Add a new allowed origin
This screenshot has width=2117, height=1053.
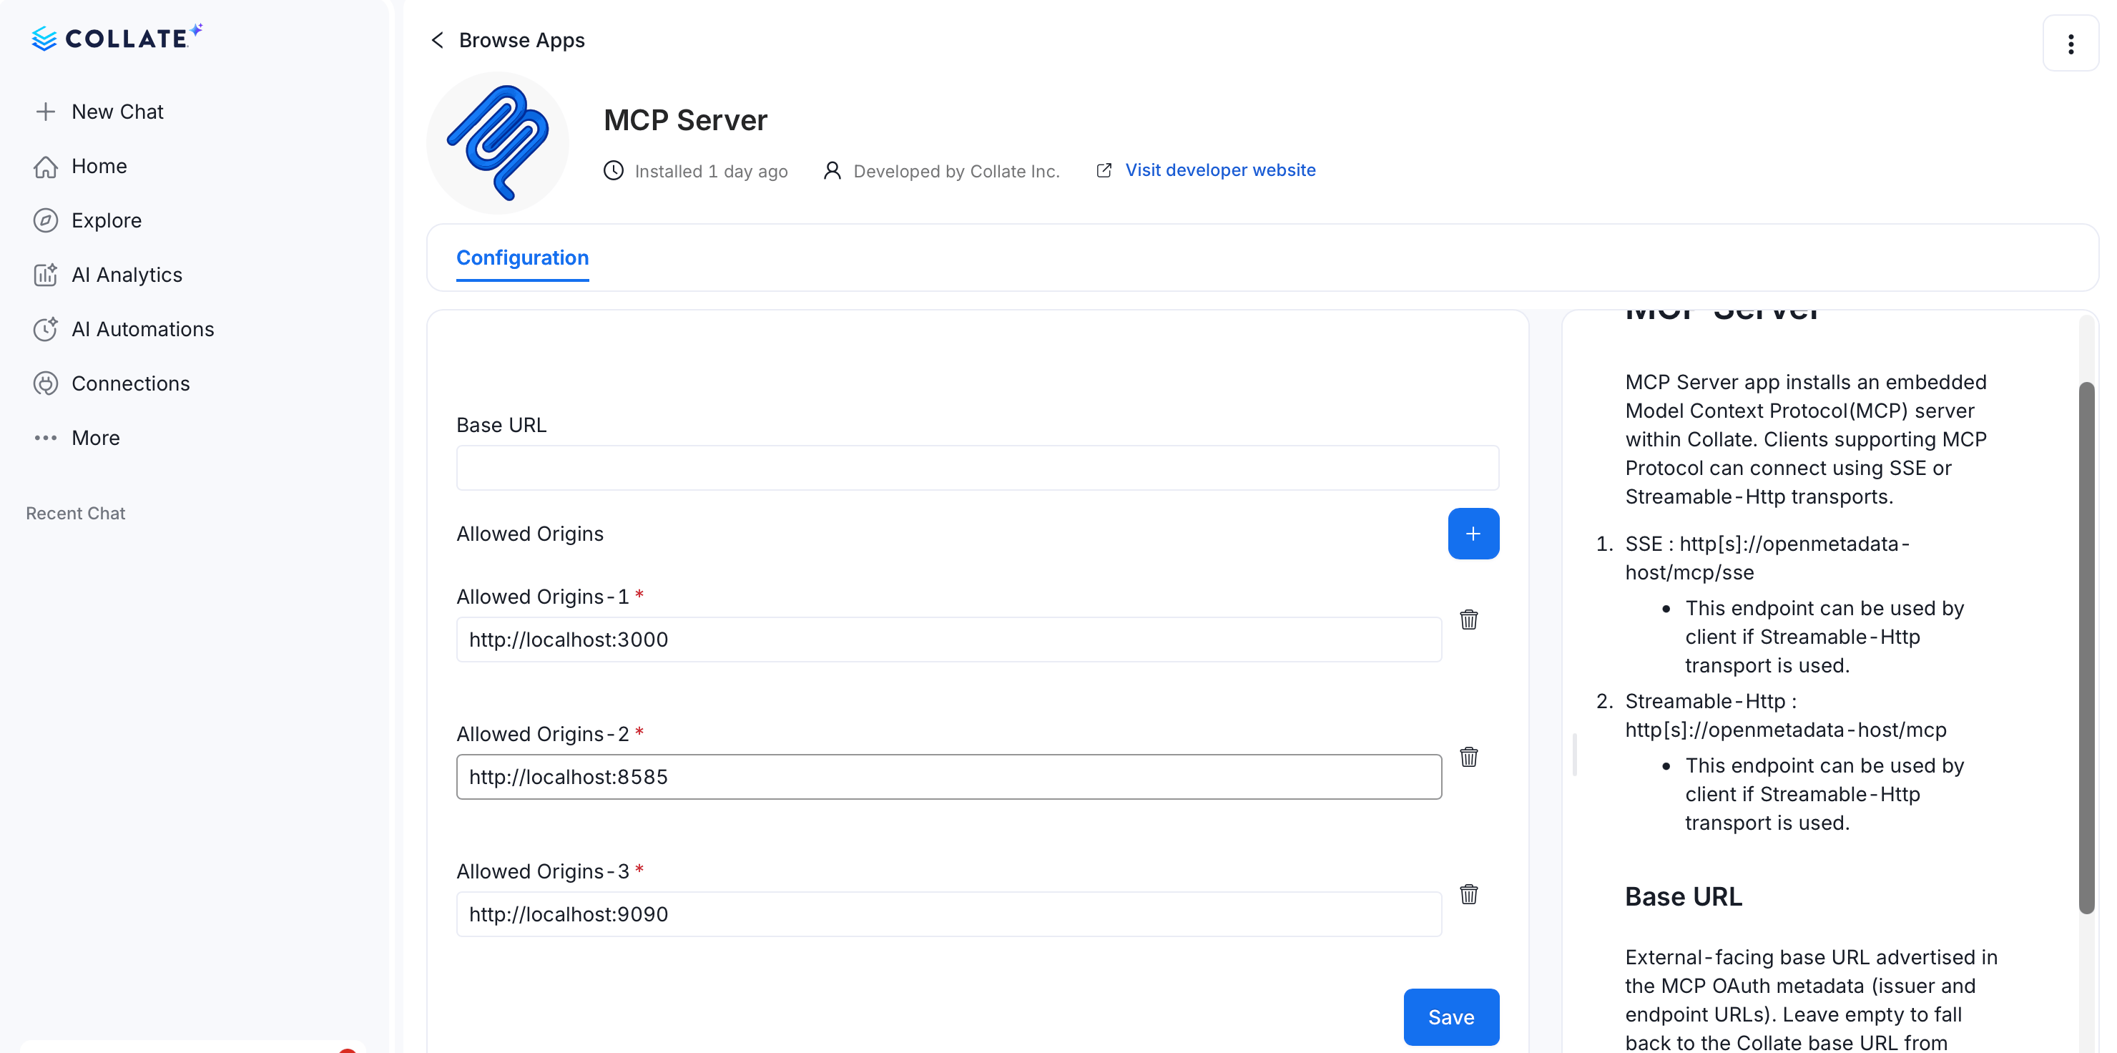point(1473,534)
